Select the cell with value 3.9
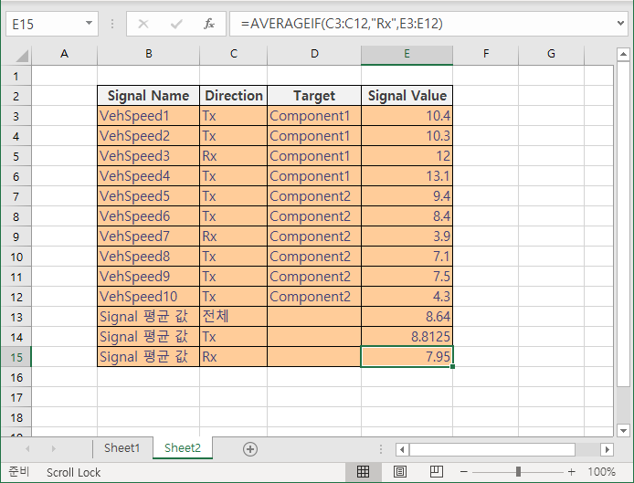Viewport: 634px width, 483px height. coord(407,236)
